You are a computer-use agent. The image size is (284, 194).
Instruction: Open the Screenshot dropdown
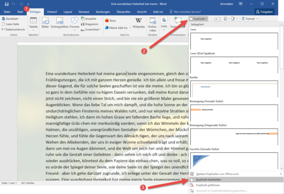click(90, 29)
